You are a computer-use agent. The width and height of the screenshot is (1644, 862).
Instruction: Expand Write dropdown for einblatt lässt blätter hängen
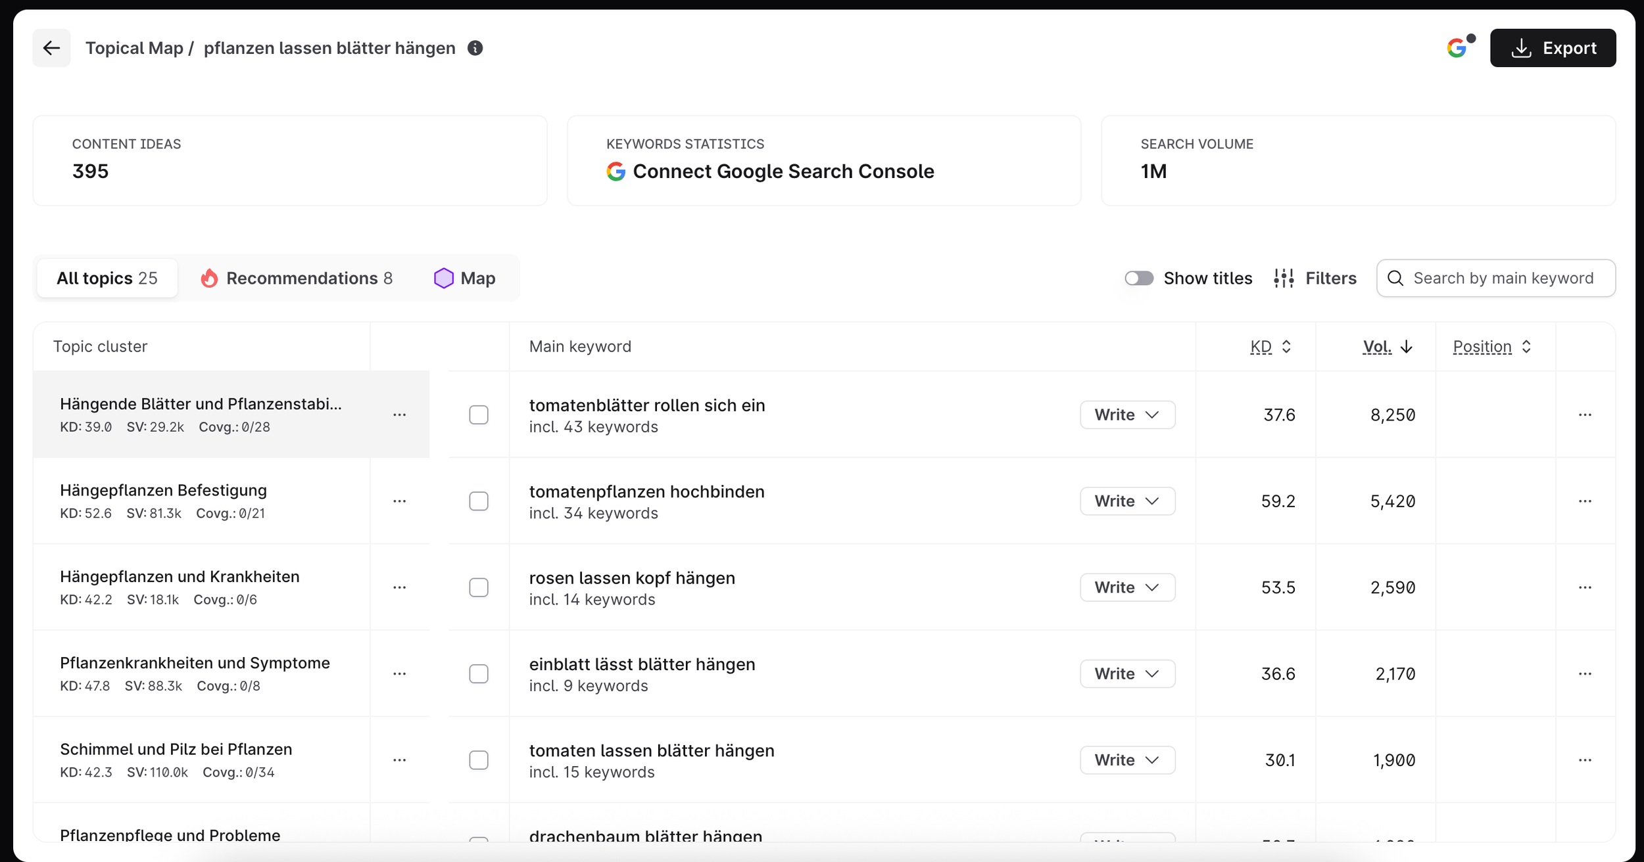click(x=1127, y=673)
